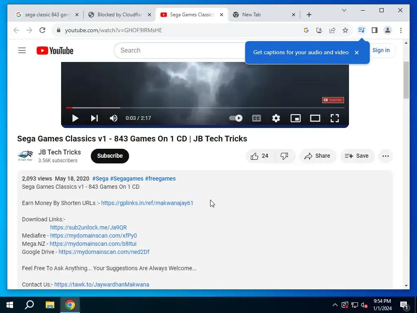Click the #freegames hashtag
417x313 pixels.
[160, 179]
